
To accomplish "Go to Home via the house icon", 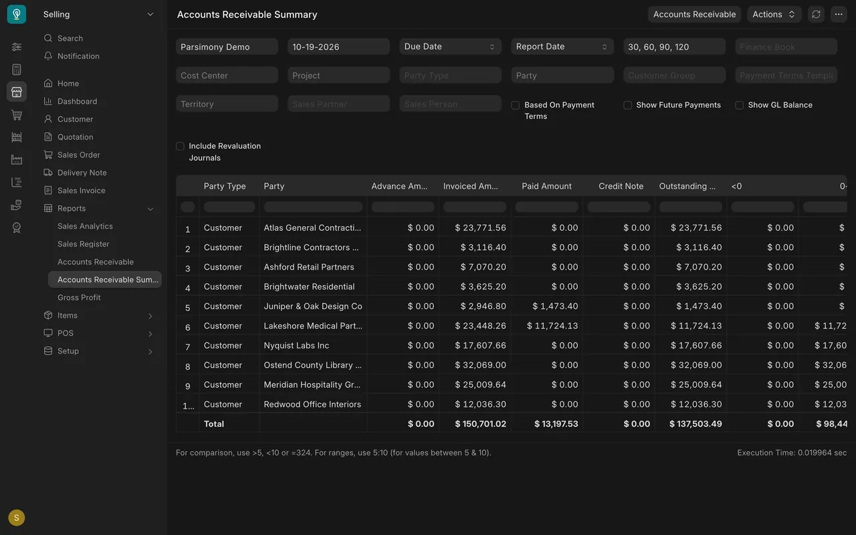I will click(48, 84).
